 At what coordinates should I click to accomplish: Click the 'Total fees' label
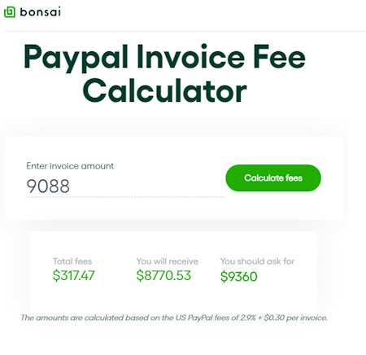click(72, 261)
